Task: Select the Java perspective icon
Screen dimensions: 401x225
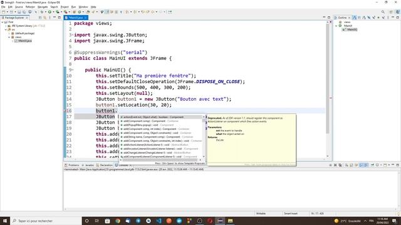Action: click(x=398, y=12)
